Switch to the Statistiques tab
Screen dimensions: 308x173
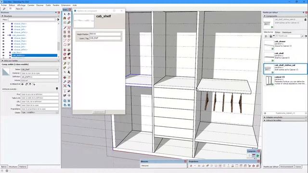(x=287, y=32)
